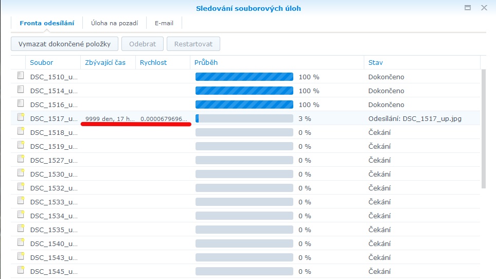
Task: Select the file icon for DSC_1527_u
Action: (x=21, y=160)
